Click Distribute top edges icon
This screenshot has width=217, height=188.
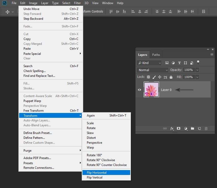[x=157, y=12]
